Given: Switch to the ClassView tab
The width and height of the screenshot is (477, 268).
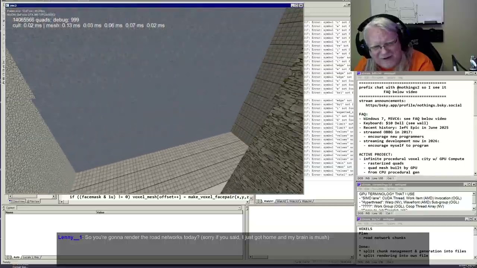Looking at the screenshot, I should tap(17, 201).
